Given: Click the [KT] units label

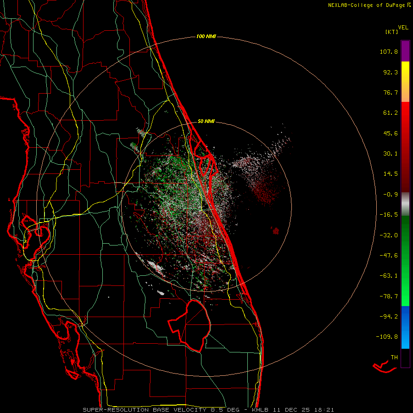Looking at the screenshot, I should pyautogui.click(x=392, y=32).
